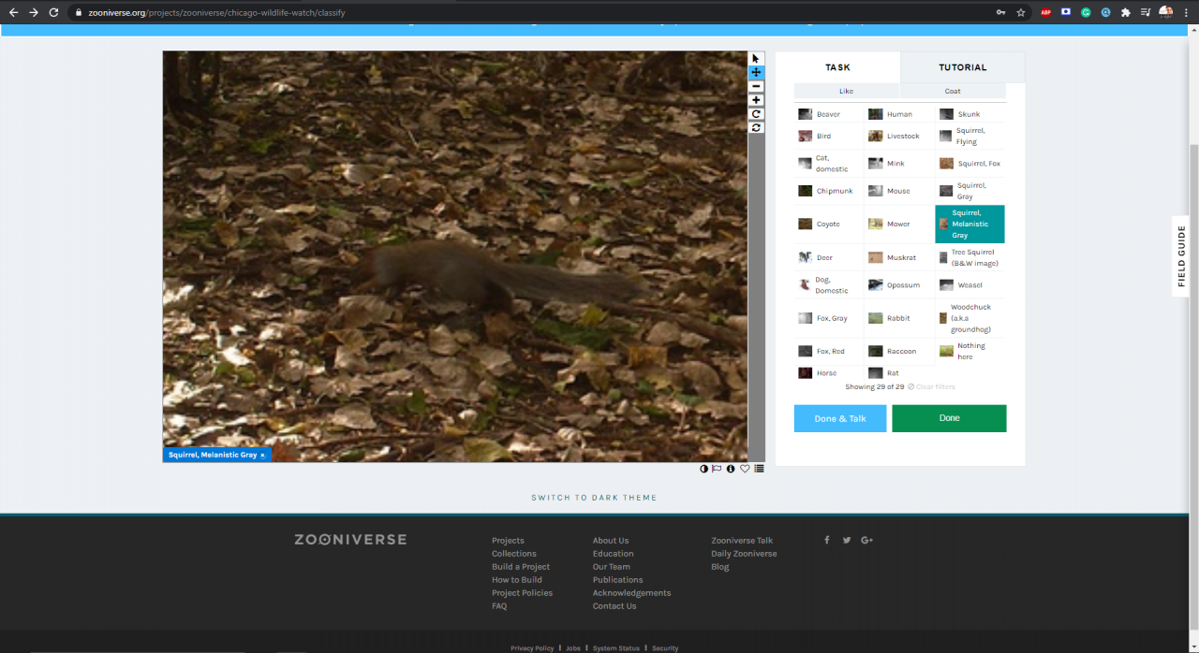Screen dimensions: 1199x653
Task: Select the pointer annotate tool
Action: pyautogui.click(x=756, y=58)
